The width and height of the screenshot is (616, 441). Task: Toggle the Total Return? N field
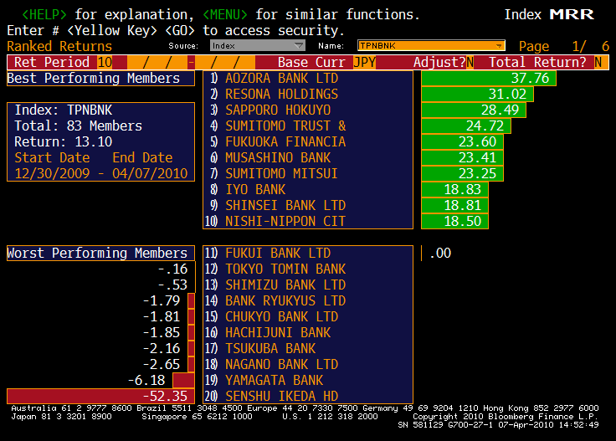tap(598, 62)
